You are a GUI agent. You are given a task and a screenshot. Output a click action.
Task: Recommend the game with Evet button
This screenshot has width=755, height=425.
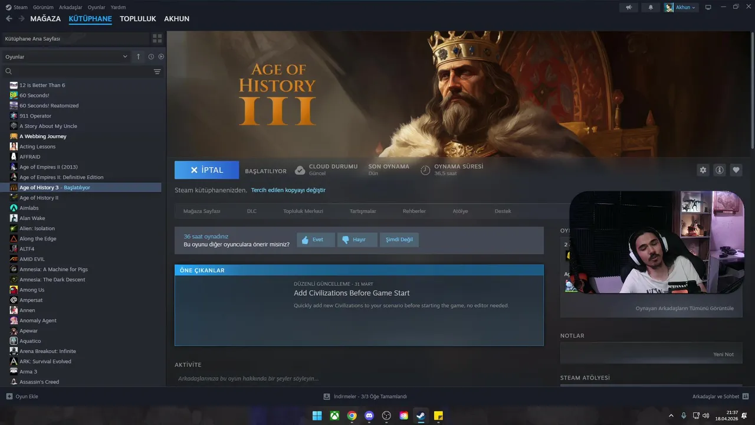(316, 240)
